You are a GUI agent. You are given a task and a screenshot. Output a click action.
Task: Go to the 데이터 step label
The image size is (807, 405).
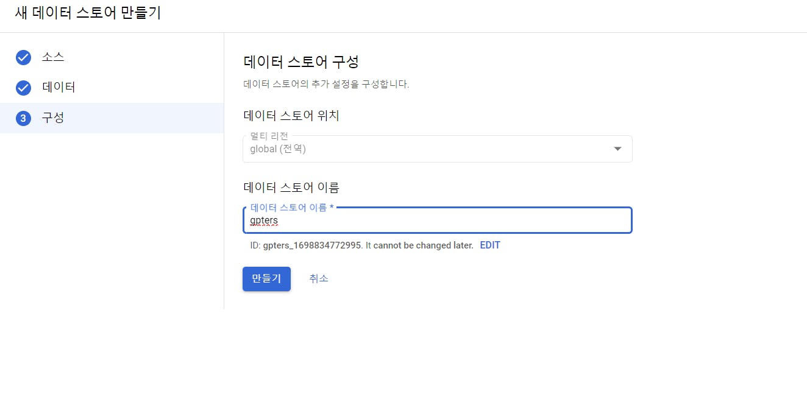[59, 87]
